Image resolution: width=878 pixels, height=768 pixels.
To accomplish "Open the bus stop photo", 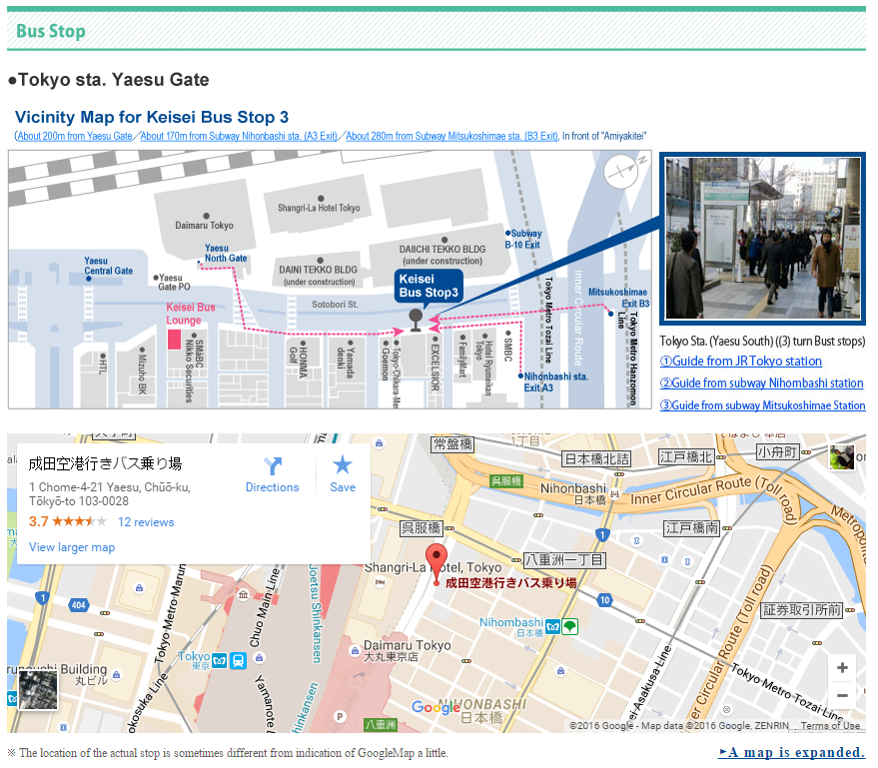I will (763, 239).
